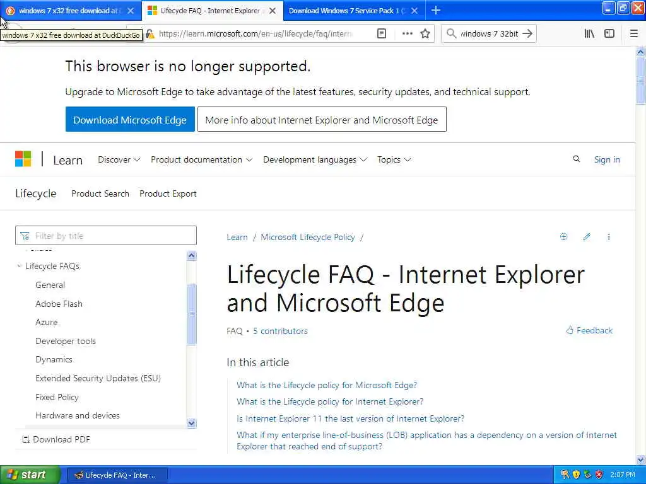Click the site search magnifier icon
646x484 pixels.
tap(577, 159)
